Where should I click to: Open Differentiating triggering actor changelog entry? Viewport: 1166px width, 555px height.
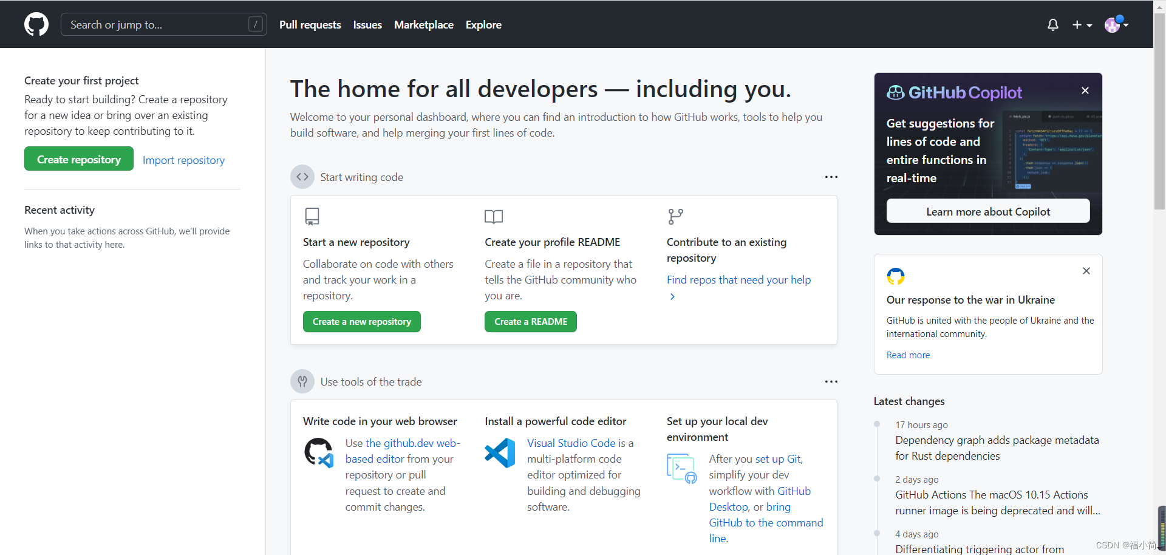(980, 549)
